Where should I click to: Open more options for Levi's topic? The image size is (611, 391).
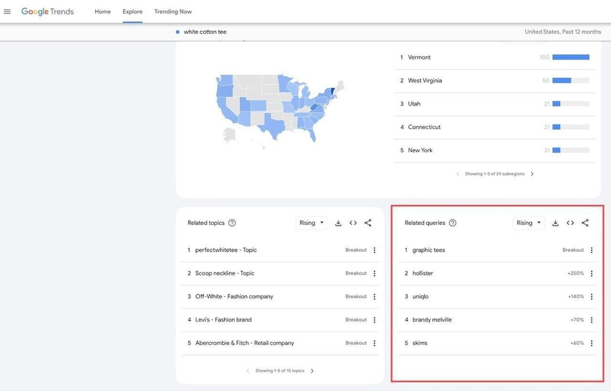(x=374, y=320)
